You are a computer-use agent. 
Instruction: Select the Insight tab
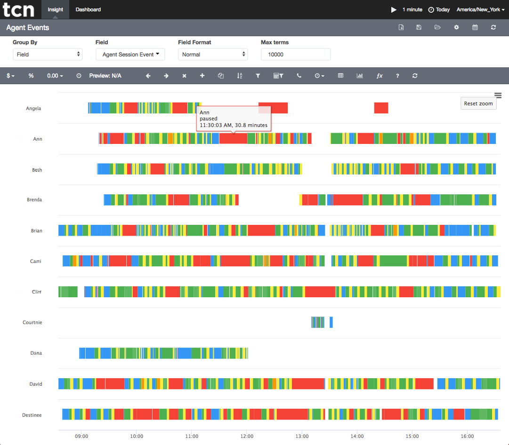(55, 10)
